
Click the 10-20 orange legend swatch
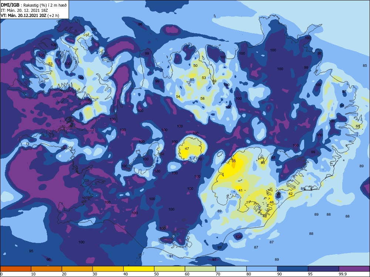(47, 269)
